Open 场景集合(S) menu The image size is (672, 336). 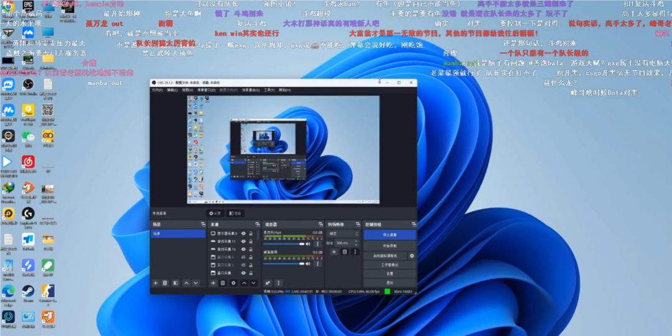[251, 90]
